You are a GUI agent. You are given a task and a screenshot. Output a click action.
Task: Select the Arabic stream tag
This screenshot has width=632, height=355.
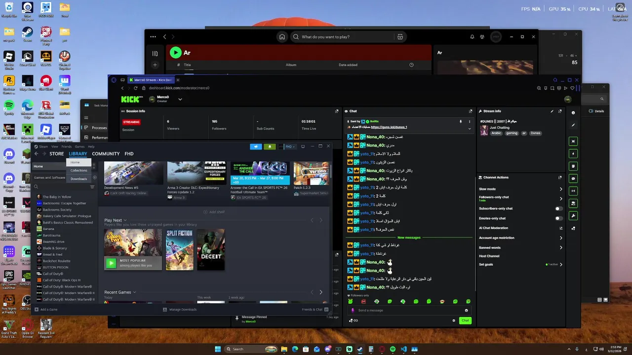[x=496, y=133]
